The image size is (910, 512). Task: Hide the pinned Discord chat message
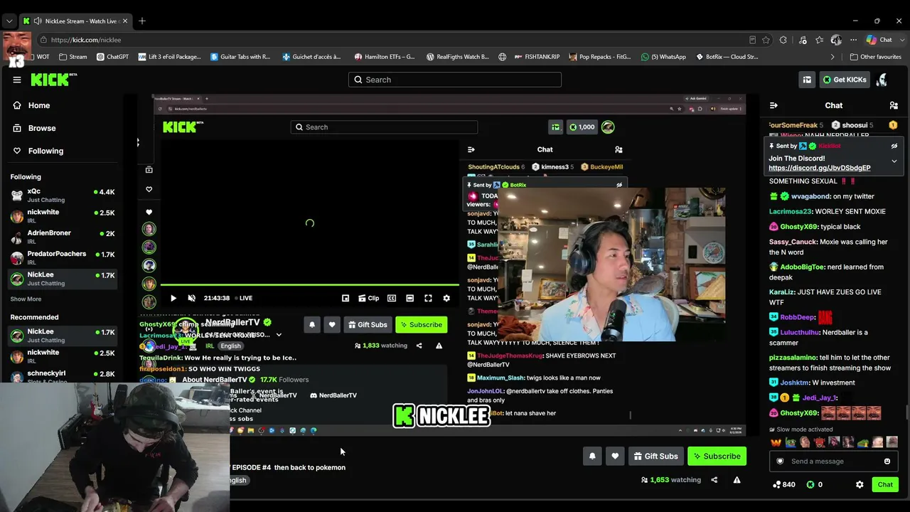point(894,146)
